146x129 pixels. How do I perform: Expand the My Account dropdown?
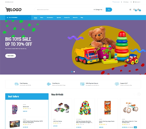point(137,2)
